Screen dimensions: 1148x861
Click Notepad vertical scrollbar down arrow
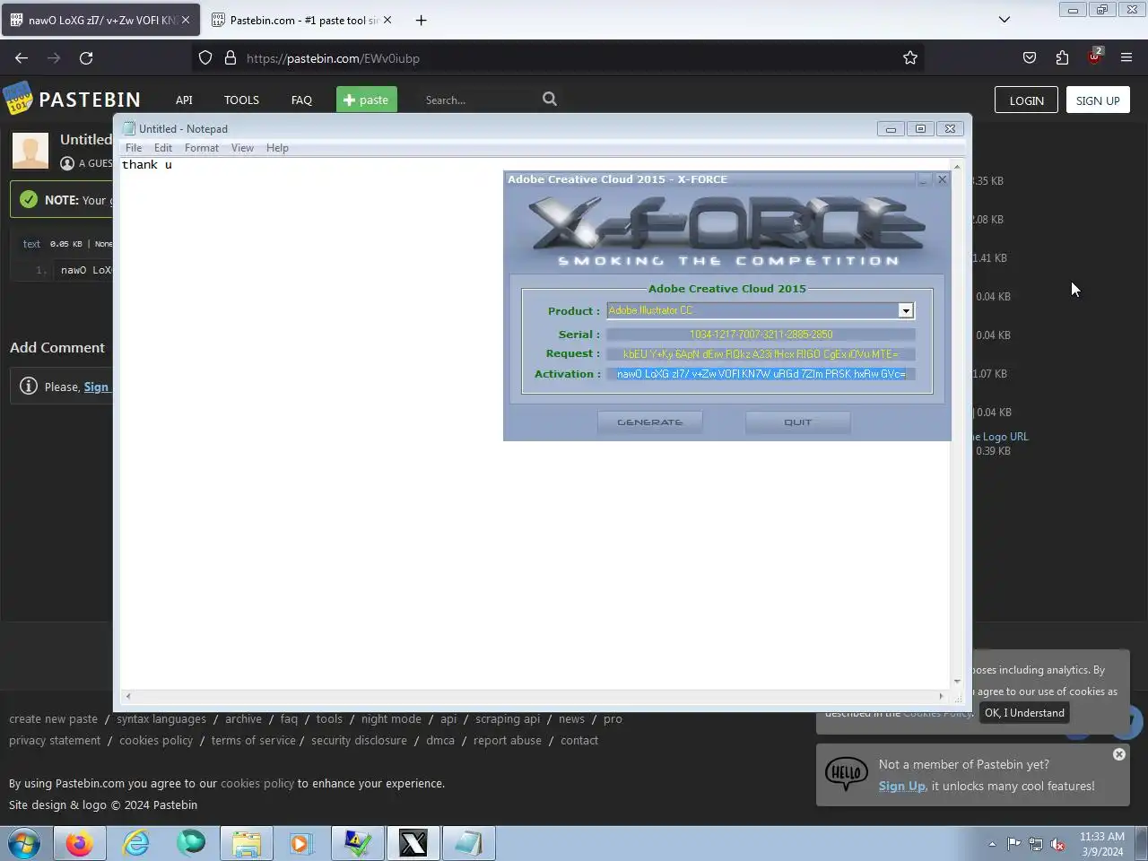(x=957, y=682)
